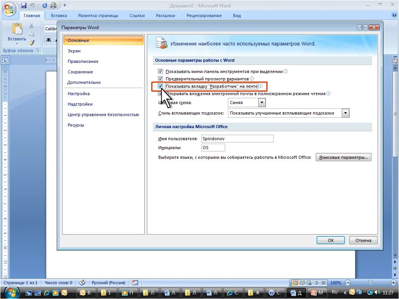
Task: Click the Инициалы input field (OS)
Action: pyautogui.click(x=213, y=148)
